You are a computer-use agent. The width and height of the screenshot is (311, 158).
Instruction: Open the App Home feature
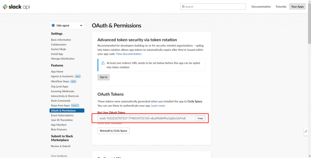(57, 71)
